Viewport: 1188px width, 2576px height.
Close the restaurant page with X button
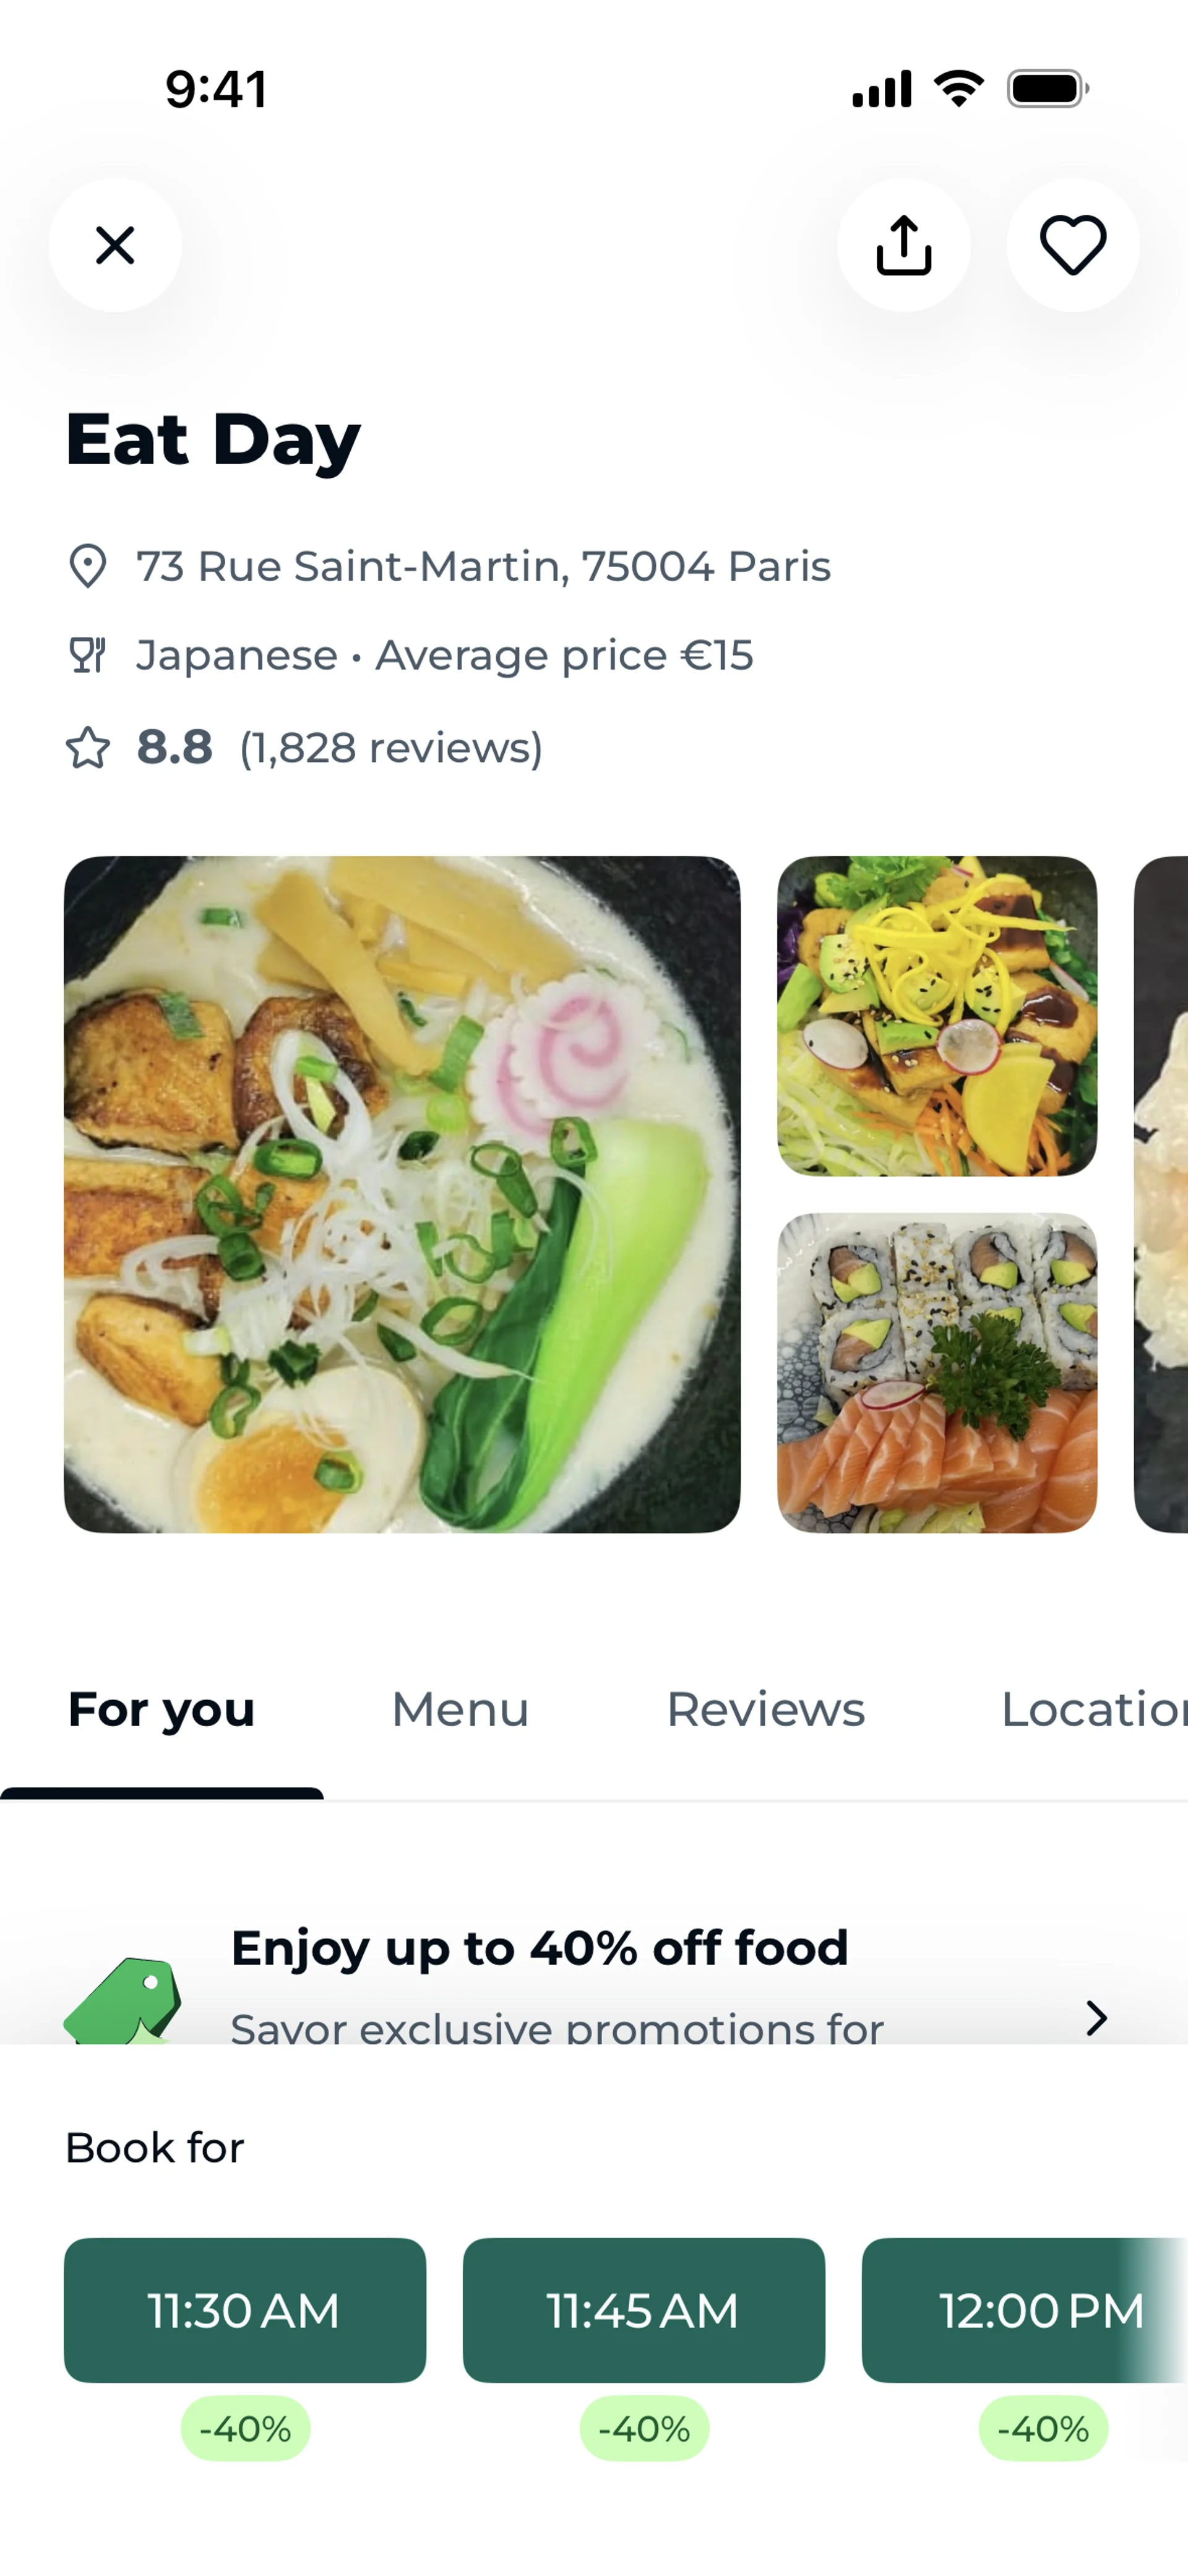[115, 245]
